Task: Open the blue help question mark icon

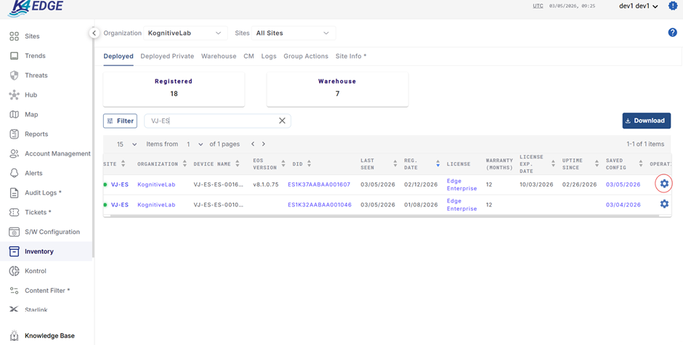Action: point(672,33)
